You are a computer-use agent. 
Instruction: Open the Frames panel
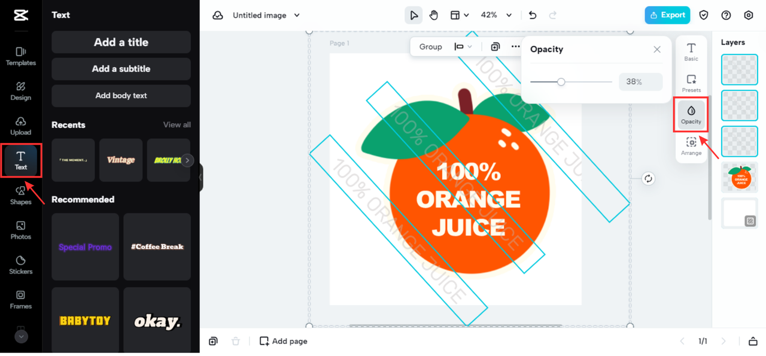[21, 299]
